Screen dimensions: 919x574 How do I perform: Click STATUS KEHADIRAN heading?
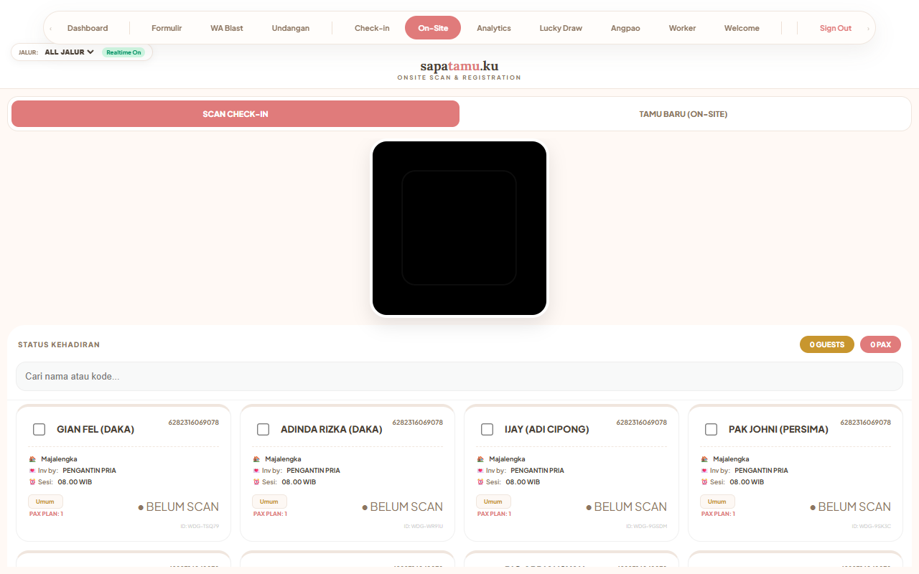coord(59,345)
